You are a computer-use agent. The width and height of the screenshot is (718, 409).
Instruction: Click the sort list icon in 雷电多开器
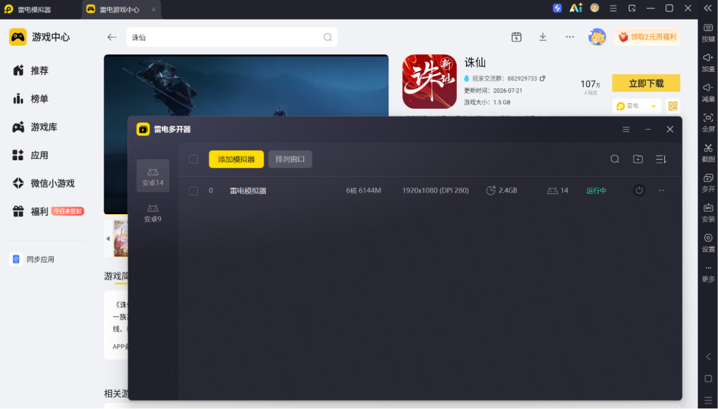661,159
